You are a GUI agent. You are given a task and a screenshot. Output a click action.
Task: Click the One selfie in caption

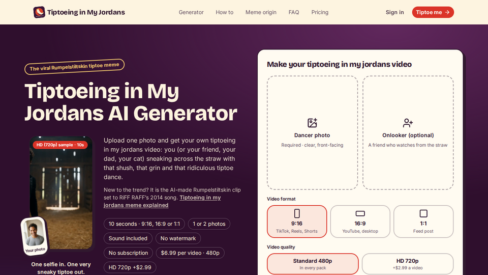(x=61, y=268)
